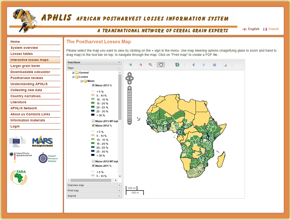Collapse the Maps section minus button
291x220 pixels.
[120, 68]
